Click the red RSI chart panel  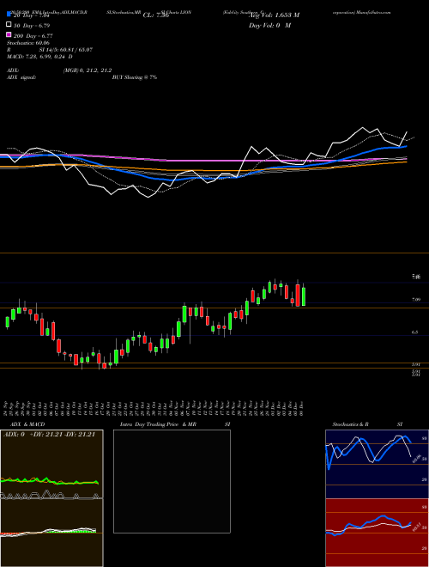(377, 533)
